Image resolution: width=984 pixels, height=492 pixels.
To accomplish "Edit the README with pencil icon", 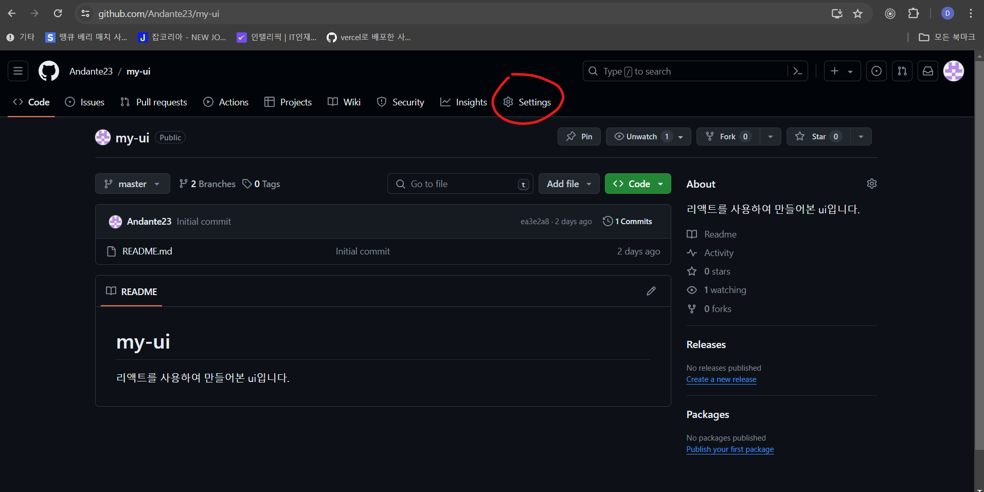I will pyautogui.click(x=651, y=291).
